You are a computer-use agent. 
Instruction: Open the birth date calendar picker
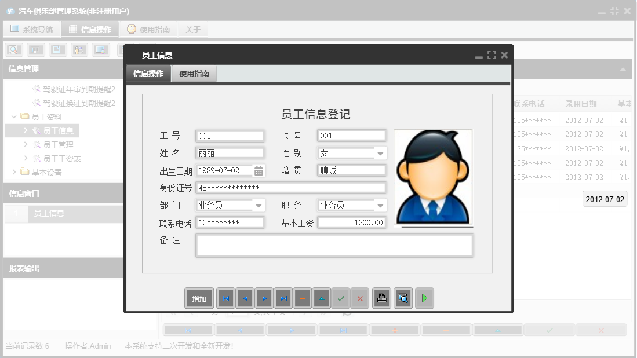pos(259,171)
